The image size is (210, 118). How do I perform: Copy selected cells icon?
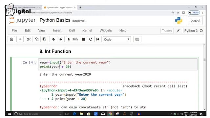(36, 39)
